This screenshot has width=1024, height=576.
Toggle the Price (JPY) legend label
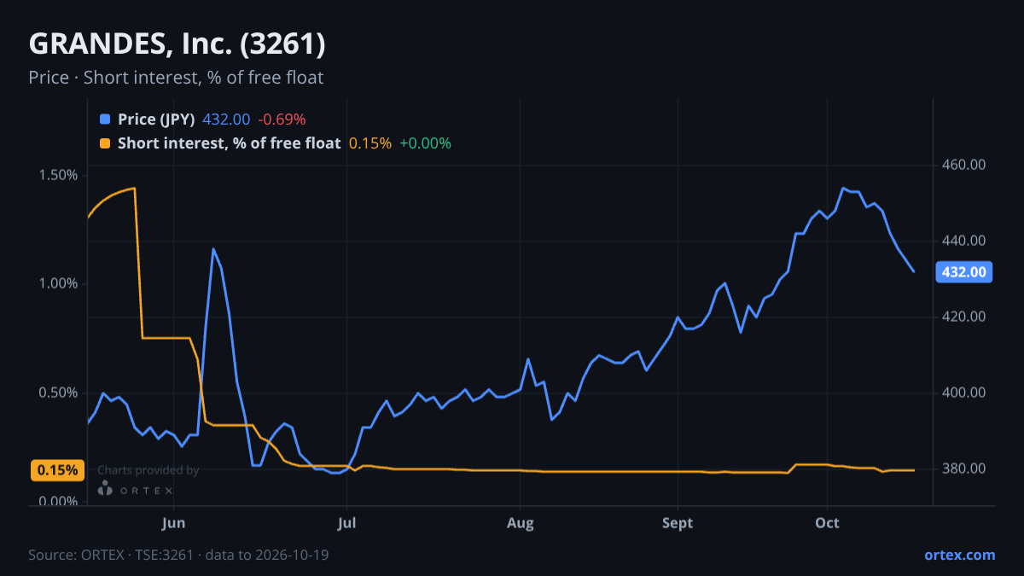click(156, 119)
